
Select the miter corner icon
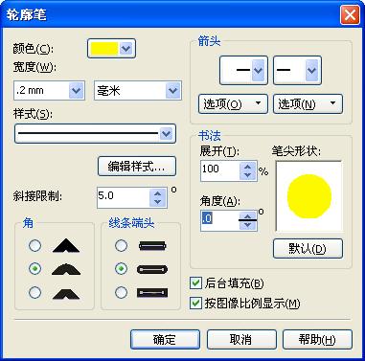pyautogui.click(x=66, y=246)
